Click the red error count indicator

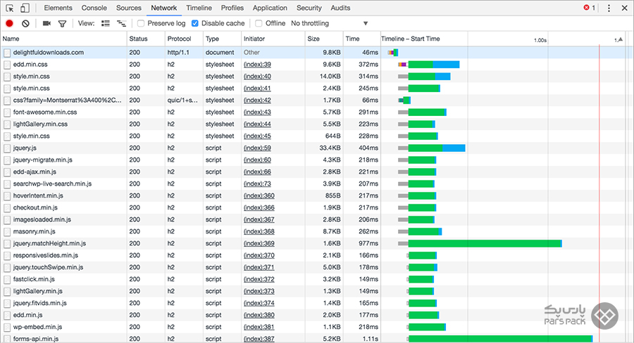point(589,8)
